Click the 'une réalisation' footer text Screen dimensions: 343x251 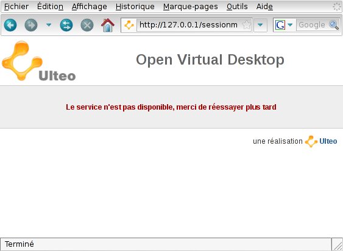278,141
